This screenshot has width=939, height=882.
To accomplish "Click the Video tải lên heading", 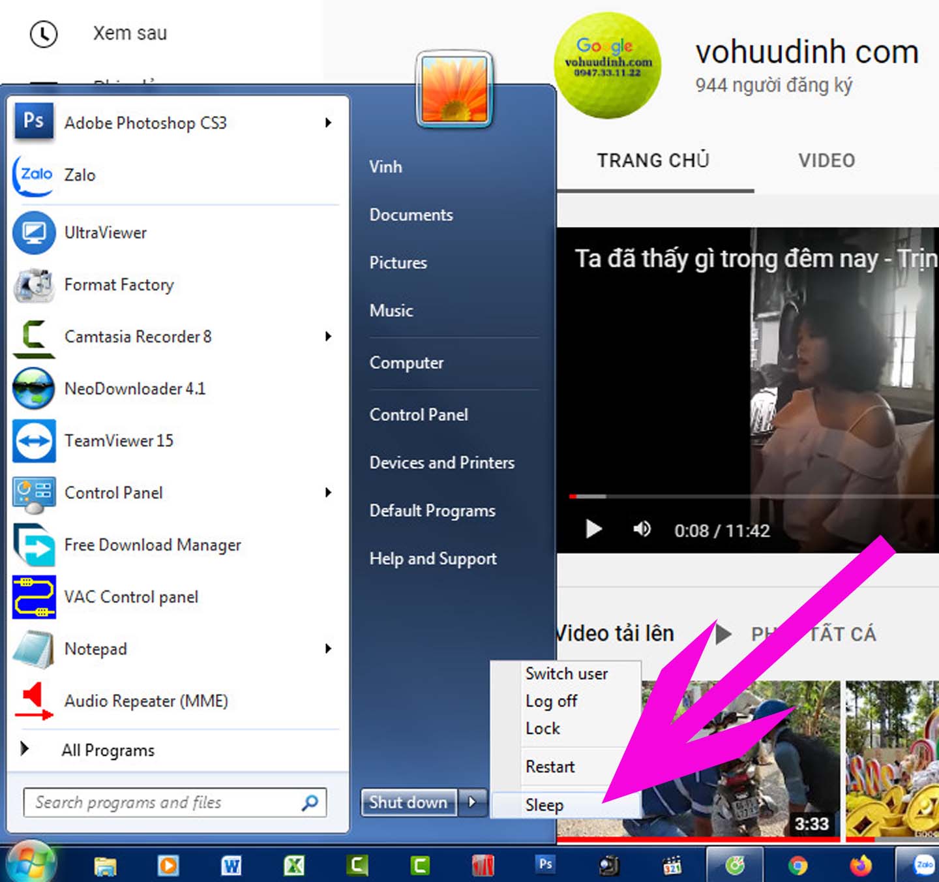I will (616, 633).
